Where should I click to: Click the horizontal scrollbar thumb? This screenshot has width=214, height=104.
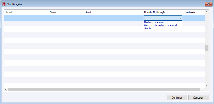[104, 89]
